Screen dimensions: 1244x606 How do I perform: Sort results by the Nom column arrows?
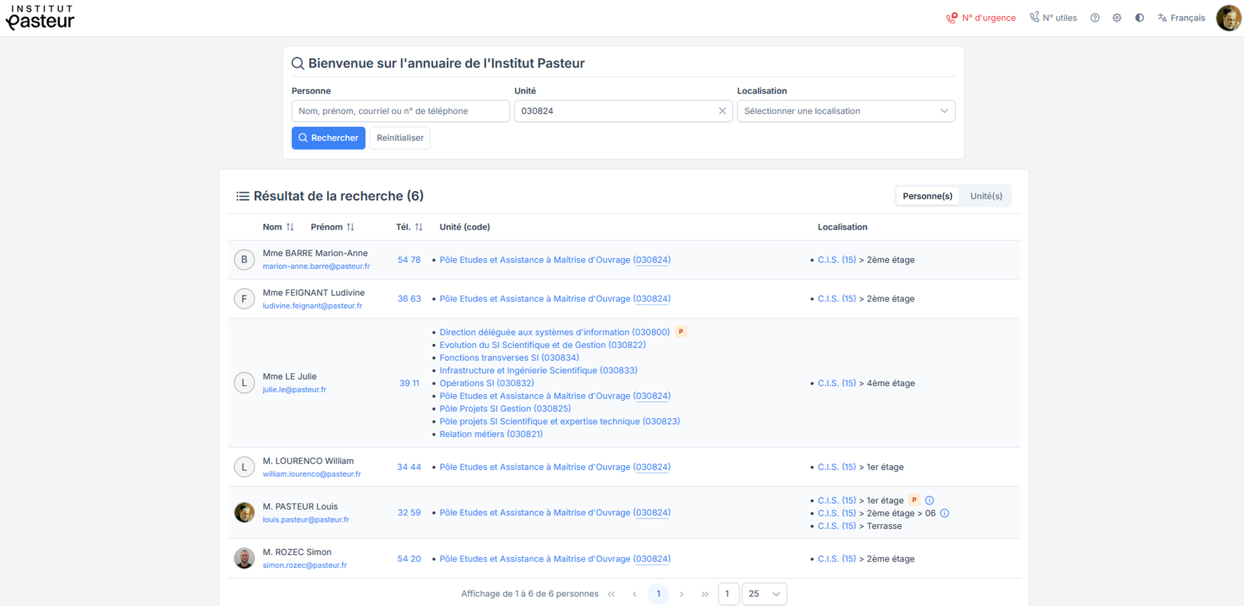290,227
